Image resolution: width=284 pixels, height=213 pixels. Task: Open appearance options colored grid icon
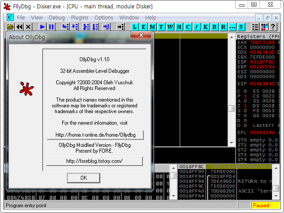tap(264, 27)
